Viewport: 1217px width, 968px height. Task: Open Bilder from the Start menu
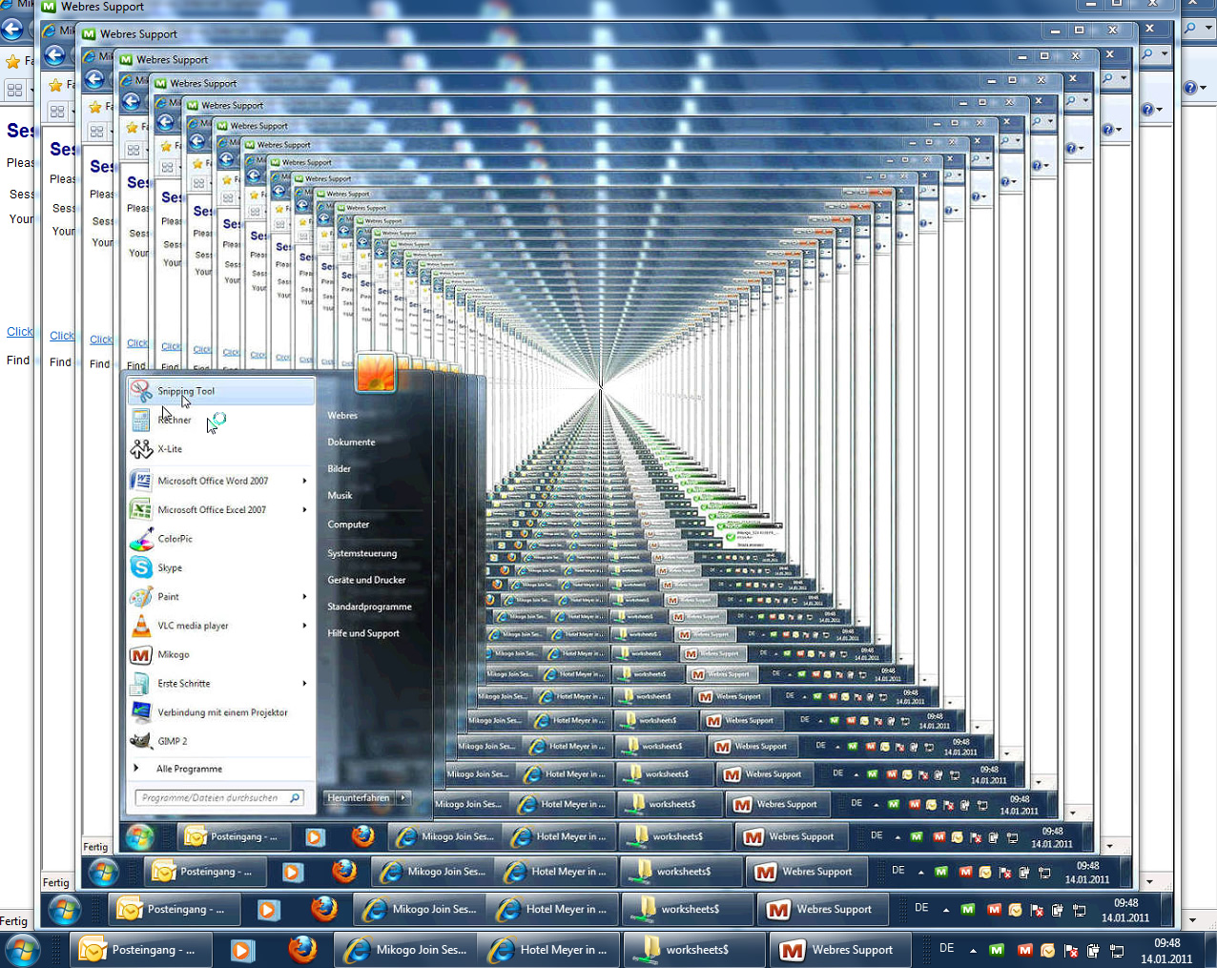[339, 469]
